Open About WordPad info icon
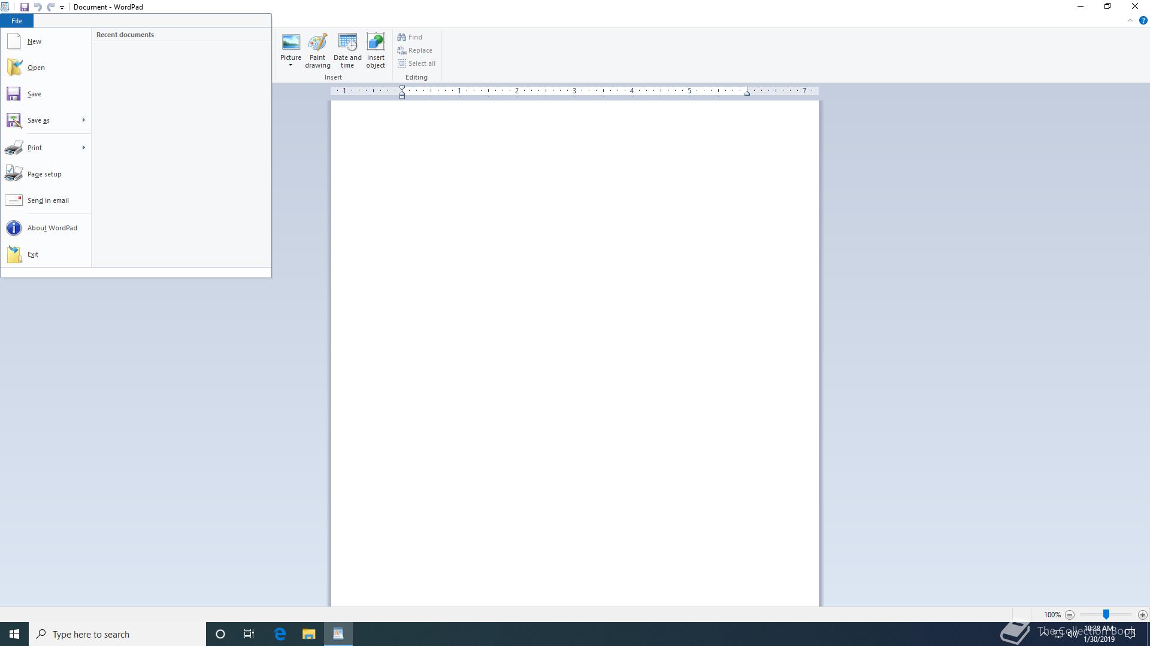This screenshot has width=1150, height=646. tap(14, 228)
